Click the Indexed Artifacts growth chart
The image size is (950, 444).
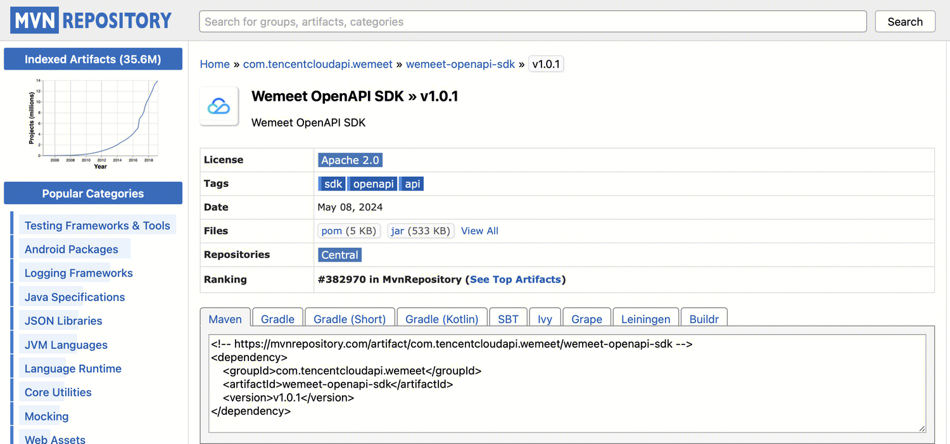(93, 124)
